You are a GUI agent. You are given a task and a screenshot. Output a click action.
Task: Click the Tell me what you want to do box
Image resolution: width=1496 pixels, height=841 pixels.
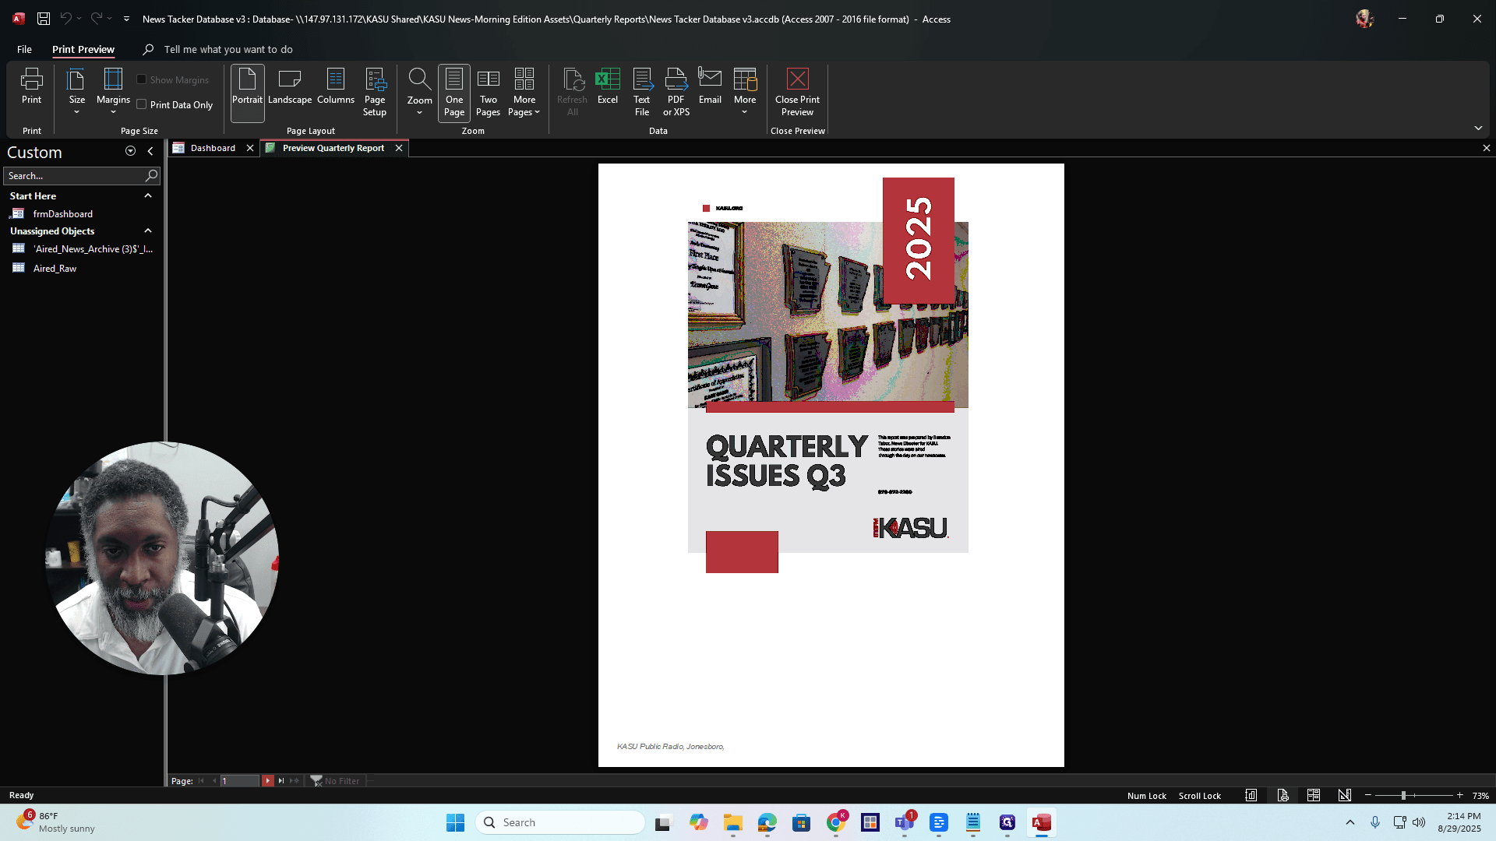click(228, 49)
